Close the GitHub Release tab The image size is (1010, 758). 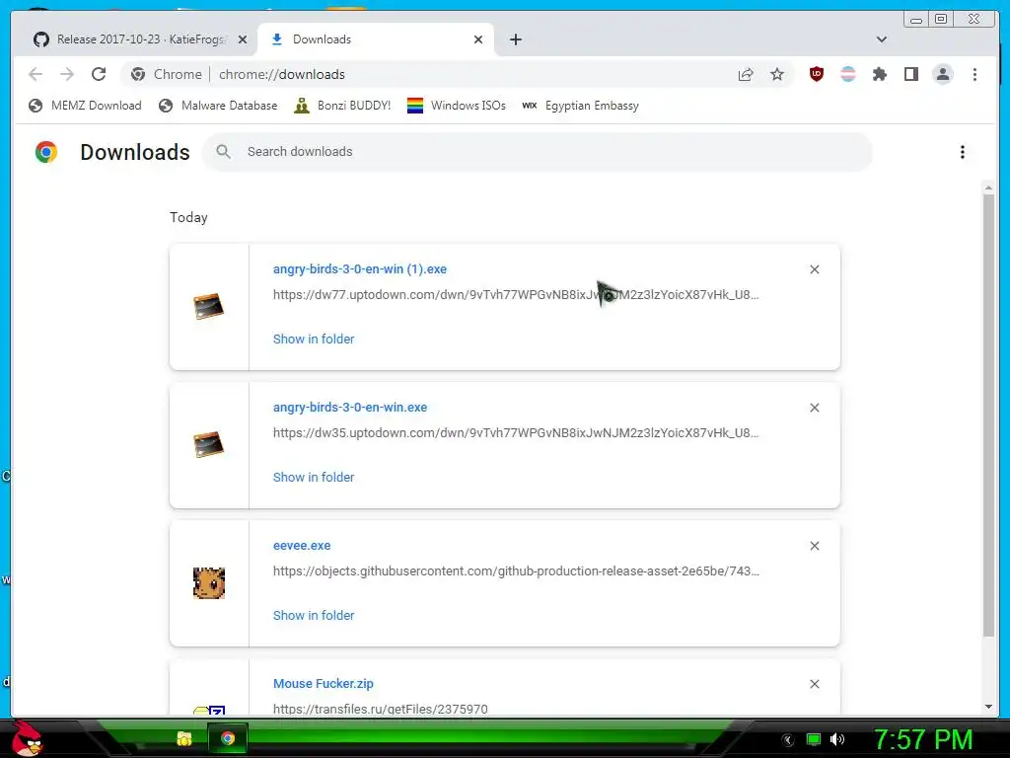point(243,39)
